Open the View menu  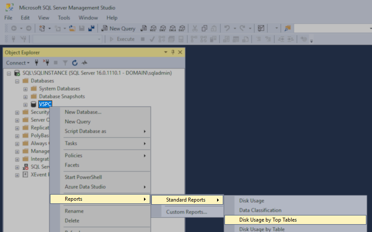click(x=44, y=18)
